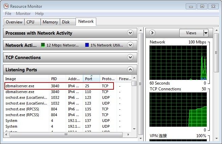The image size is (222, 144).
Task: Switch to the CPU tab
Action: point(33,22)
